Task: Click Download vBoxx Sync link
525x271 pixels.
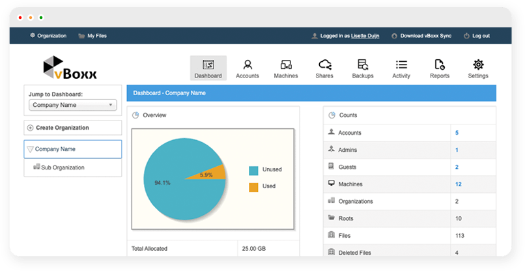Action: point(421,36)
